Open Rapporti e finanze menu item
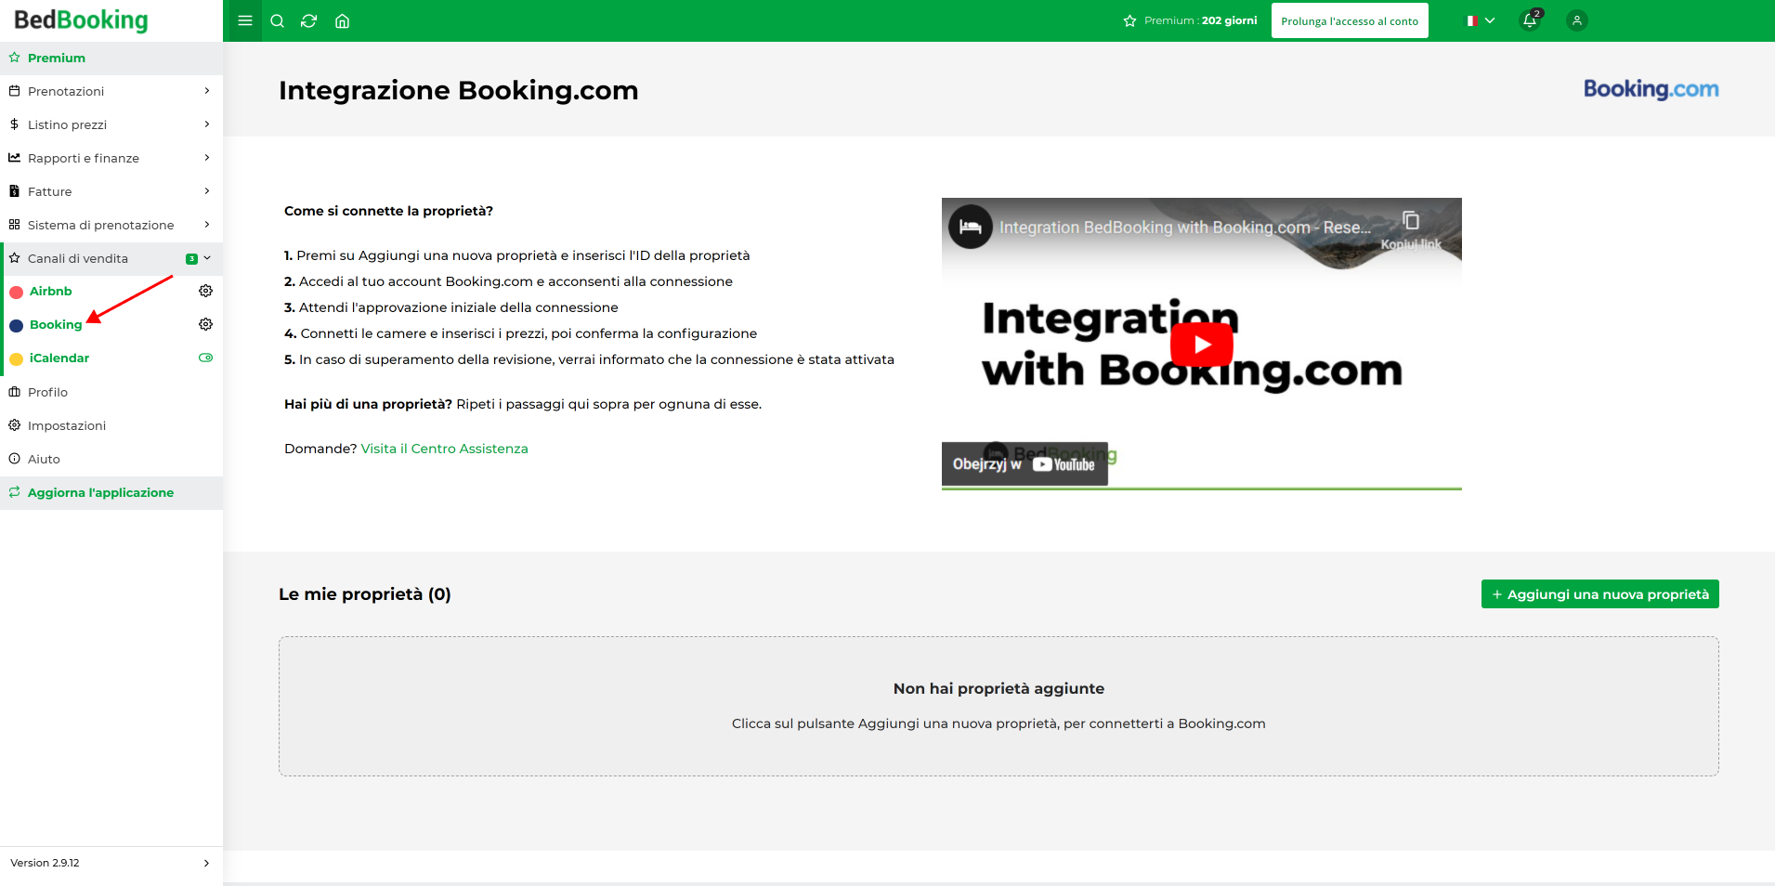 point(111,158)
